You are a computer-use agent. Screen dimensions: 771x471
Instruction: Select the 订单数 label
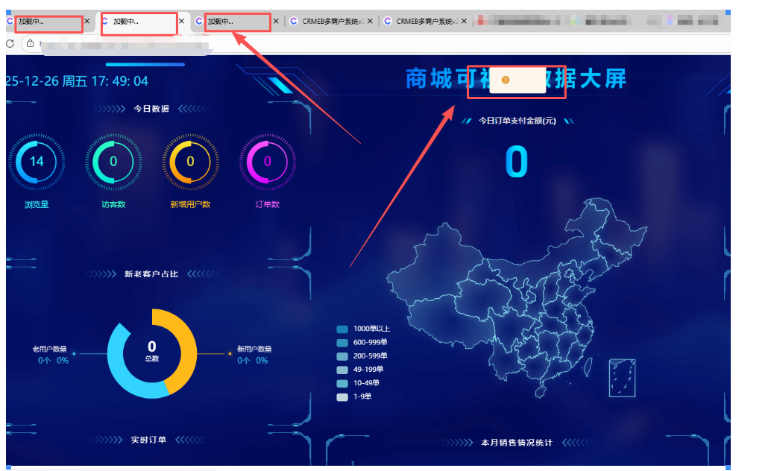pos(268,204)
